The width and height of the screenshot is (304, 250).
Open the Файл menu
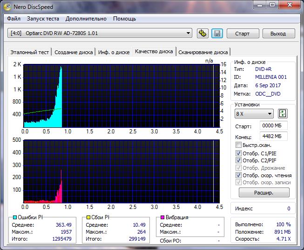tap(14, 19)
